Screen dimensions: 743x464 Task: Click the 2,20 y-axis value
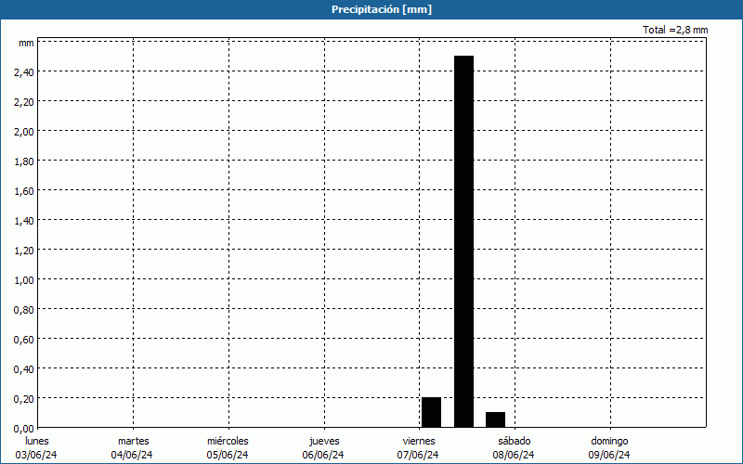point(24,102)
